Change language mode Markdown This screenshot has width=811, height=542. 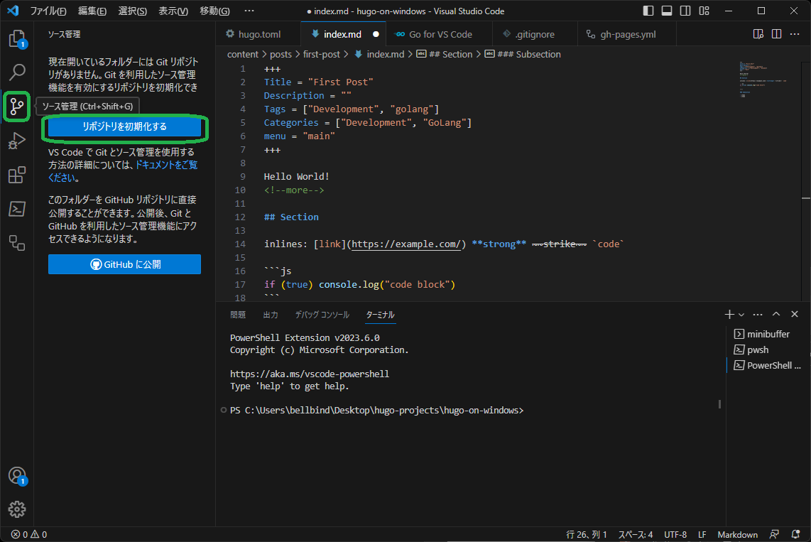click(738, 535)
